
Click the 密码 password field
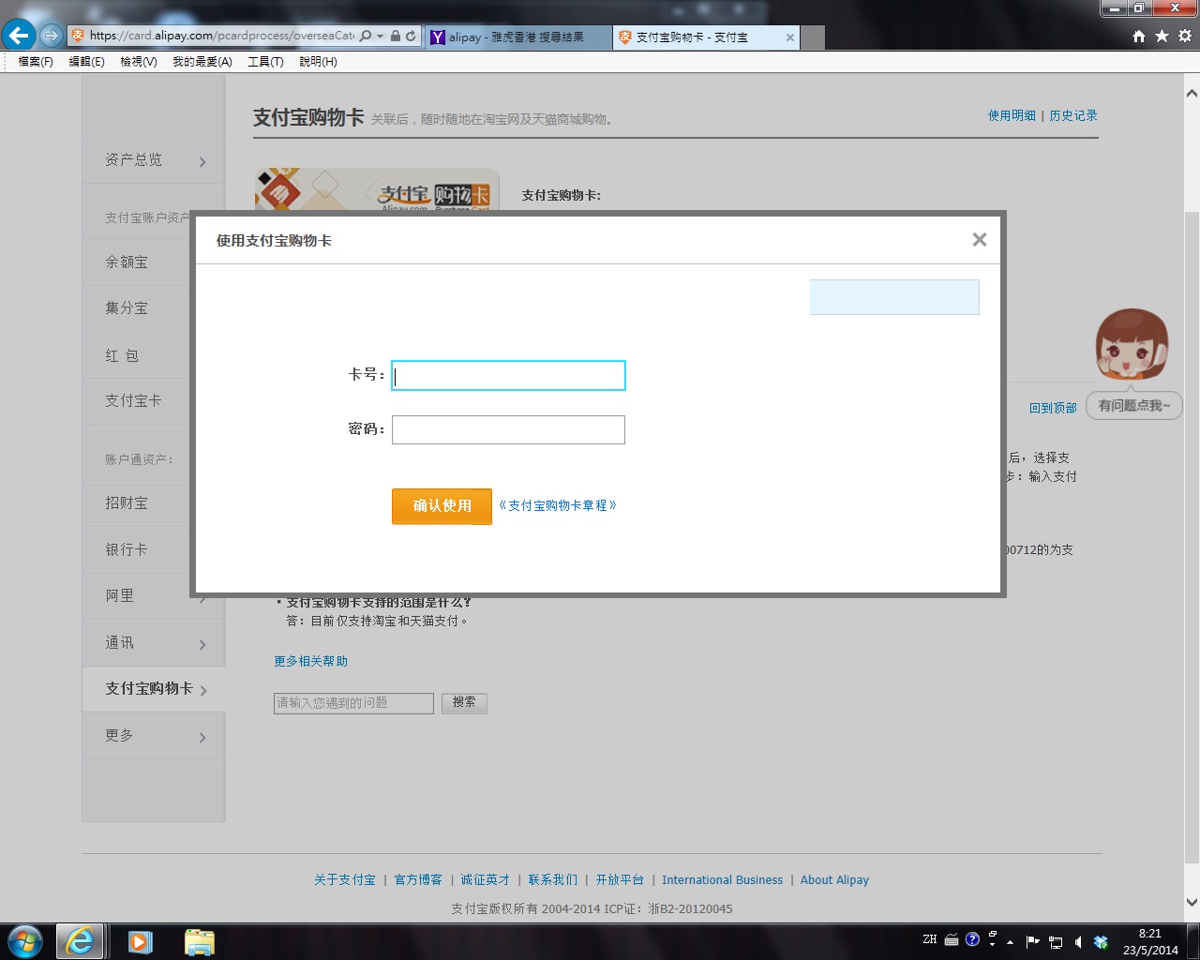[508, 429]
